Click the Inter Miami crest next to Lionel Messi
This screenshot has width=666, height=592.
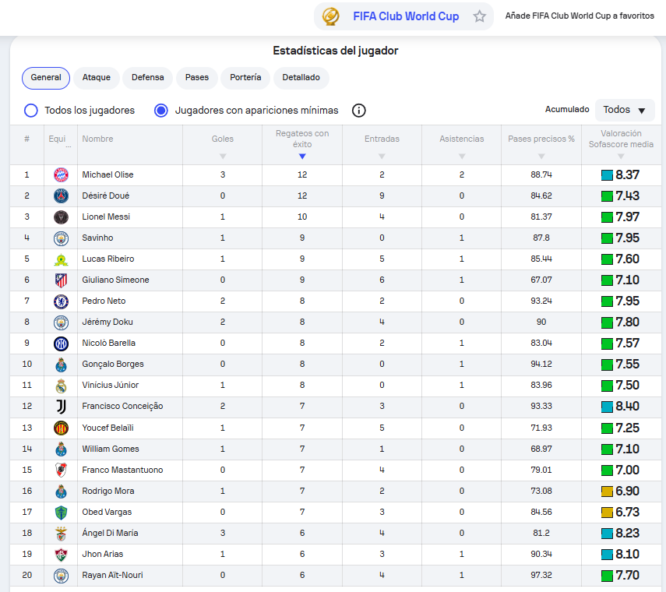[62, 217]
